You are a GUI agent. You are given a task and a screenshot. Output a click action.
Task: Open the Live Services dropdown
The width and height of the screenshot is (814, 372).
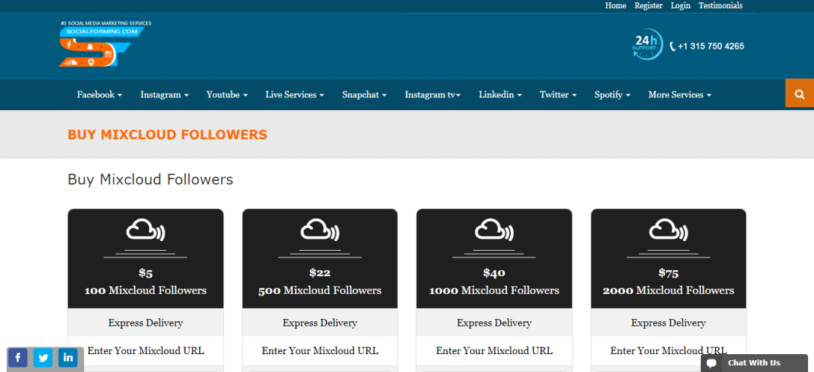(295, 94)
